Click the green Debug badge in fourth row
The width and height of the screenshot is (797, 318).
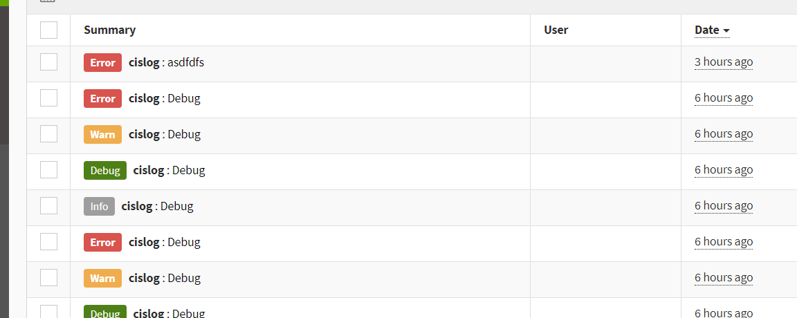coord(105,170)
